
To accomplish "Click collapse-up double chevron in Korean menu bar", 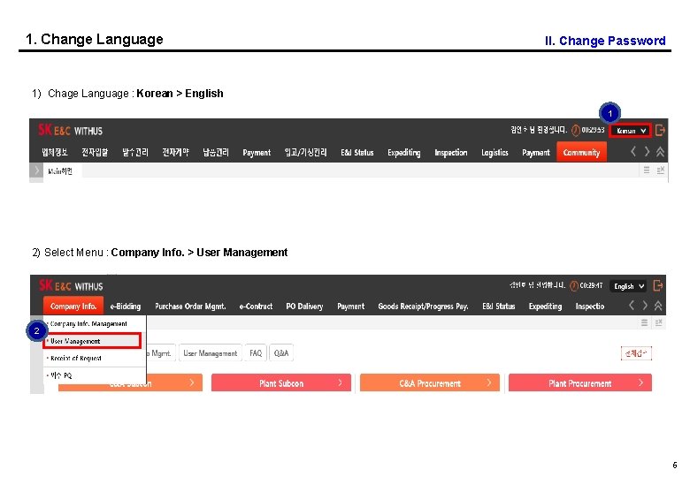I will (660, 152).
